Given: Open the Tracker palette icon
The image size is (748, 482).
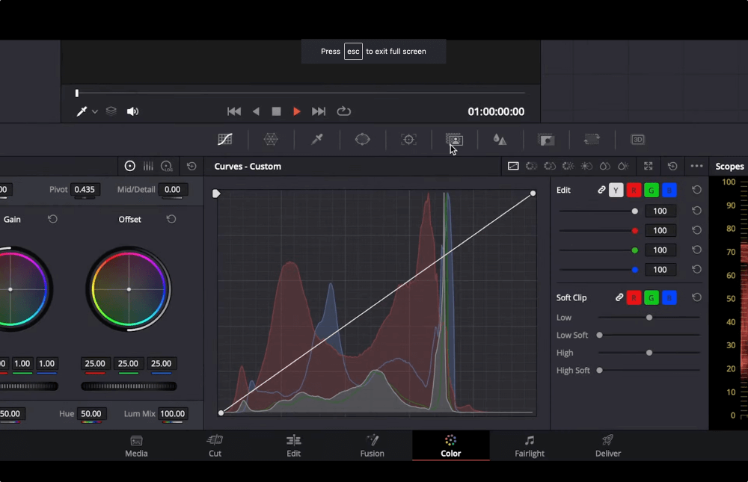Looking at the screenshot, I should [408, 139].
